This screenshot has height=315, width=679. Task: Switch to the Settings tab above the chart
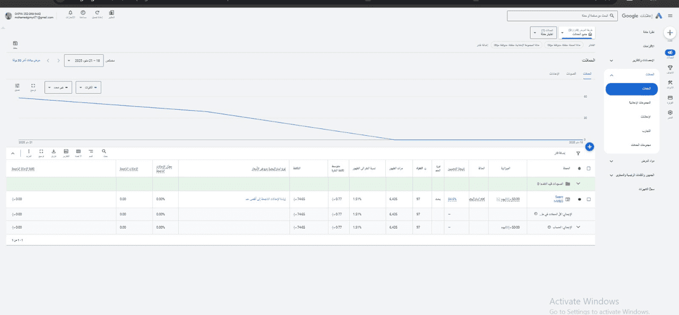tap(555, 74)
